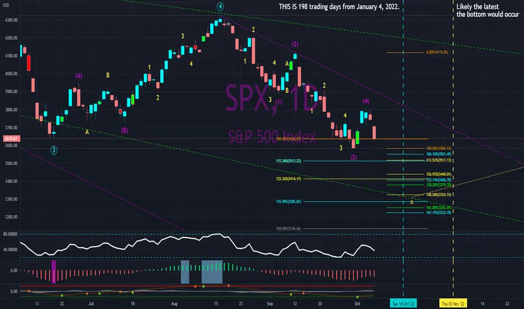Click the 3800.00 price axis label
Image resolution: width=524 pixels, height=309 pixels.
point(11,110)
